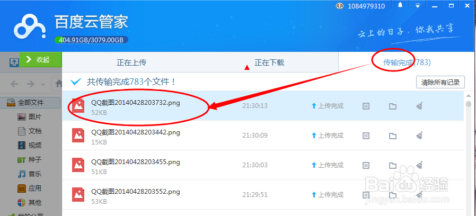Open containing folder of QQ截图20140428203442.png

coord(393,136)
